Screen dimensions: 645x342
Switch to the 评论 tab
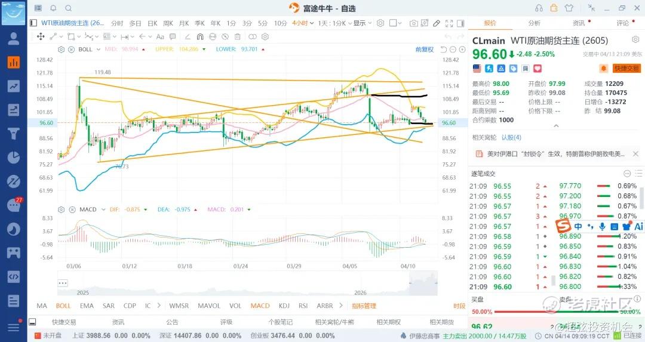tap(623, 23)
